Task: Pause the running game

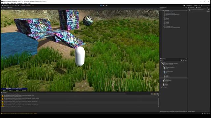Action: coord(104,6)
